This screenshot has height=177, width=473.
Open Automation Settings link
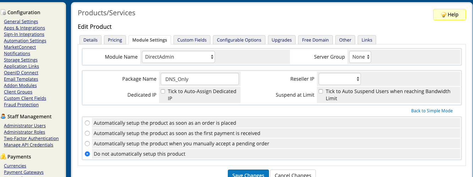[x=25, y=41]
